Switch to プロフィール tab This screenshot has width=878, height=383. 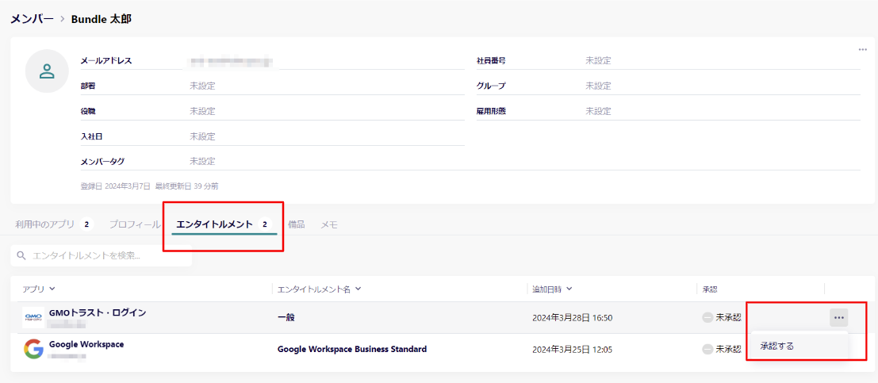pos(135,224)
